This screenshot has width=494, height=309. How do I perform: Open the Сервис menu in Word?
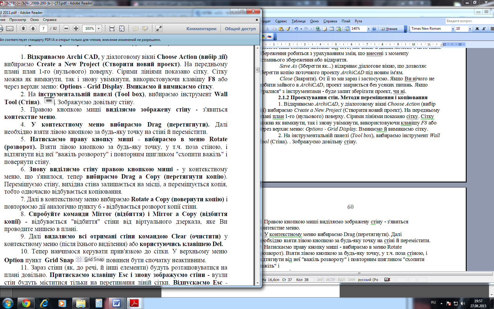click(281, 21)
